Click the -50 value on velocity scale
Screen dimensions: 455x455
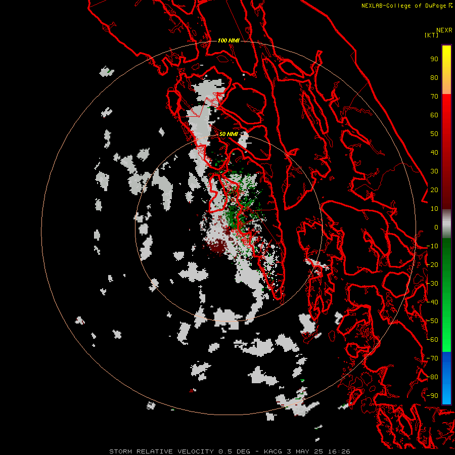pos(432,321)
